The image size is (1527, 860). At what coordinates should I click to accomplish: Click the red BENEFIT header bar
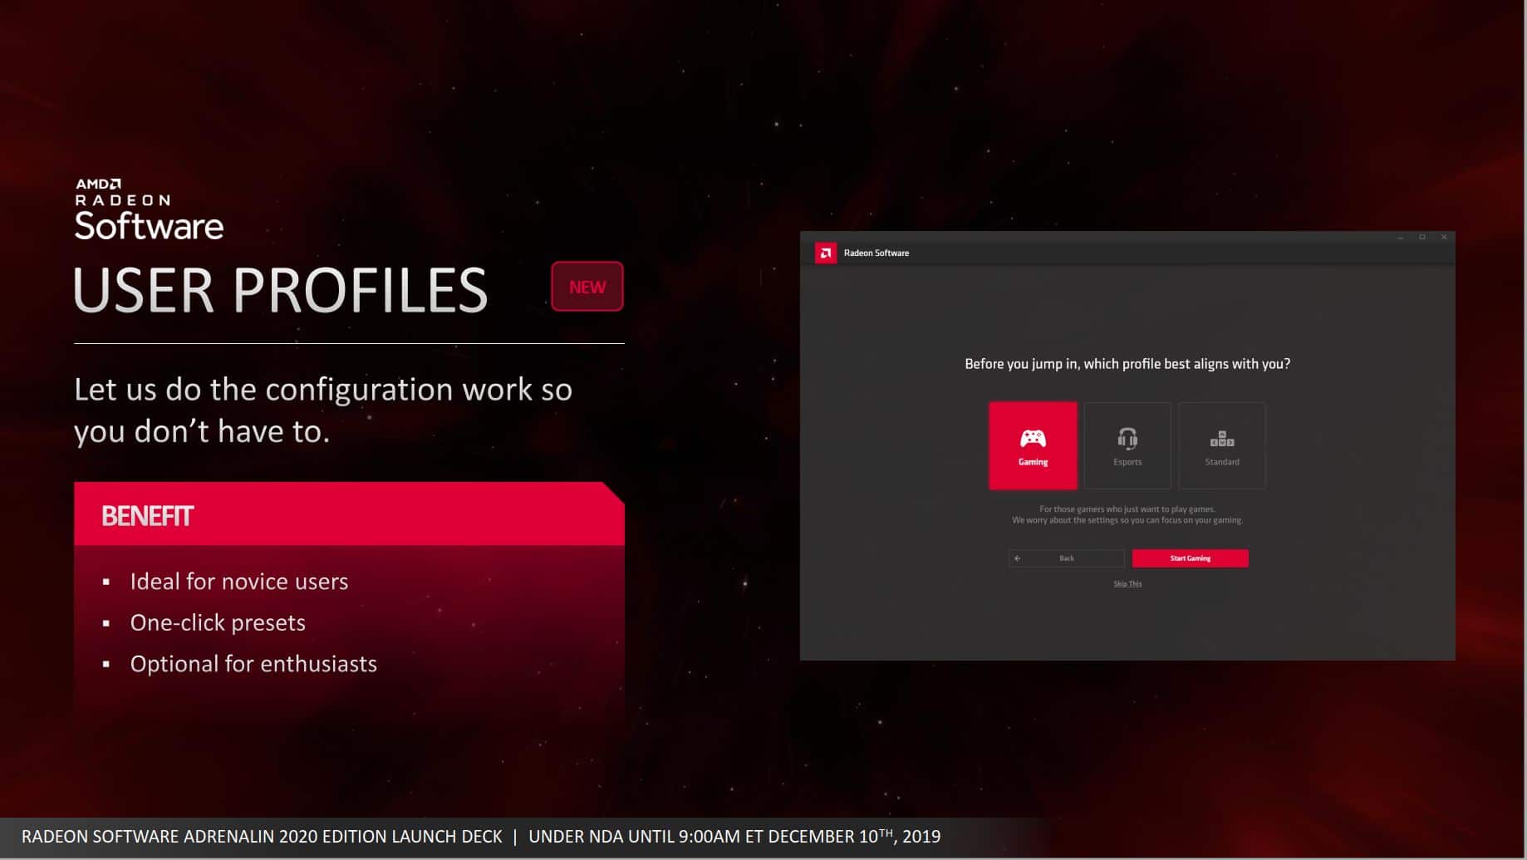point(349,515)
